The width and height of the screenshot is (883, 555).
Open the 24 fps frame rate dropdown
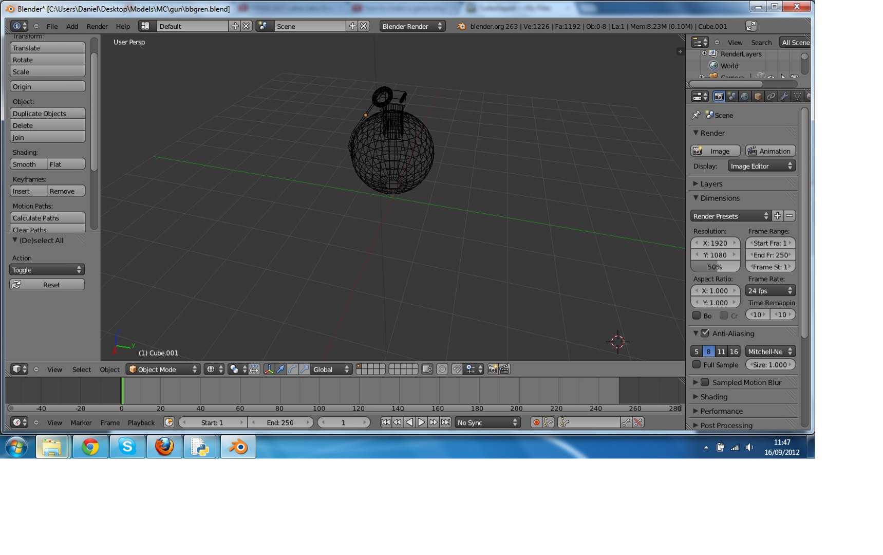pos(770,290)
